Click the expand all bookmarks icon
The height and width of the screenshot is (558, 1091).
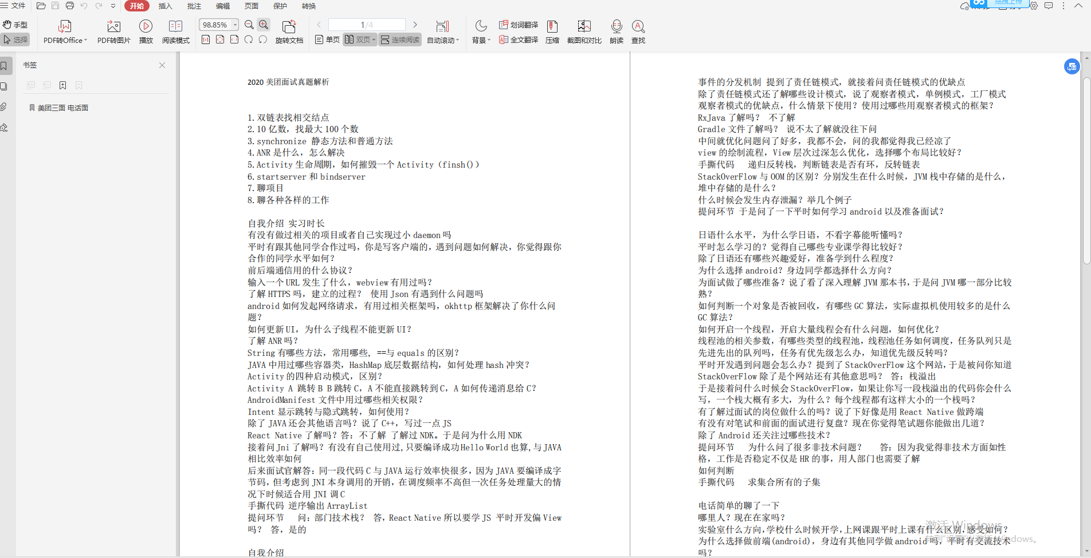[x=31, y=85]
